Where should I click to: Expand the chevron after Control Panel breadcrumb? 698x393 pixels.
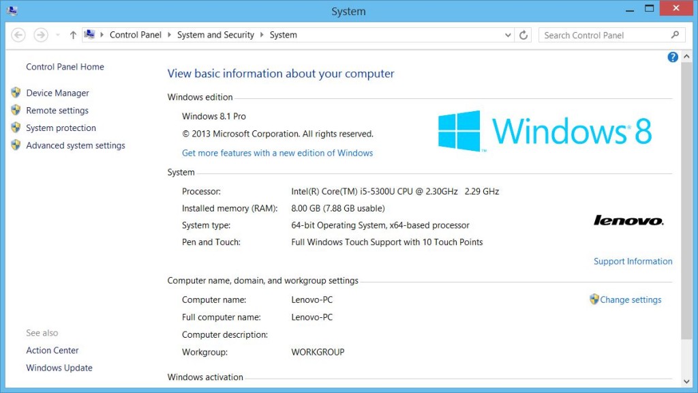168,35
